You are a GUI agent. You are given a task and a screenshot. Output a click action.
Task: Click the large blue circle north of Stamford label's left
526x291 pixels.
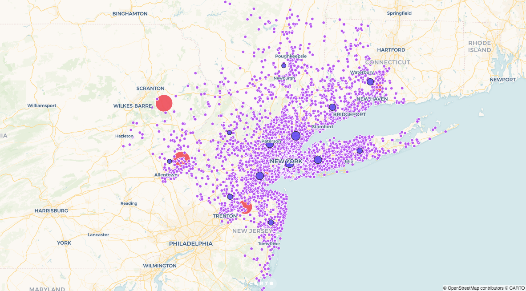tap(295, 136)
